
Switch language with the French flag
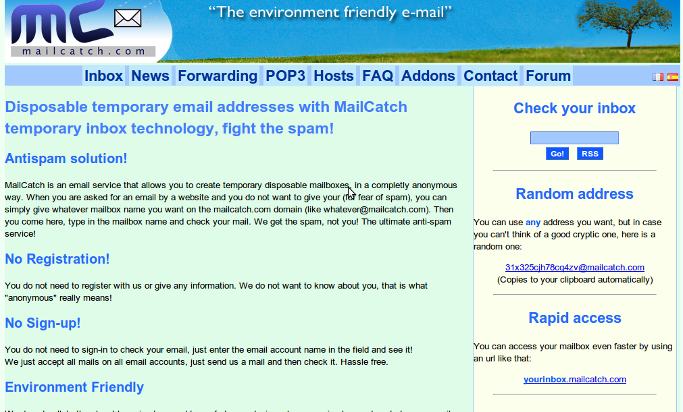[658, 77]
